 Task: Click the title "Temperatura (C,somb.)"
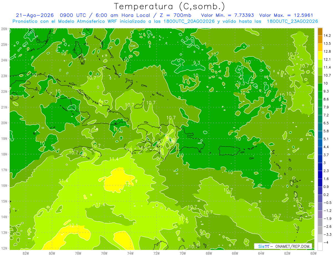[170, 7]
